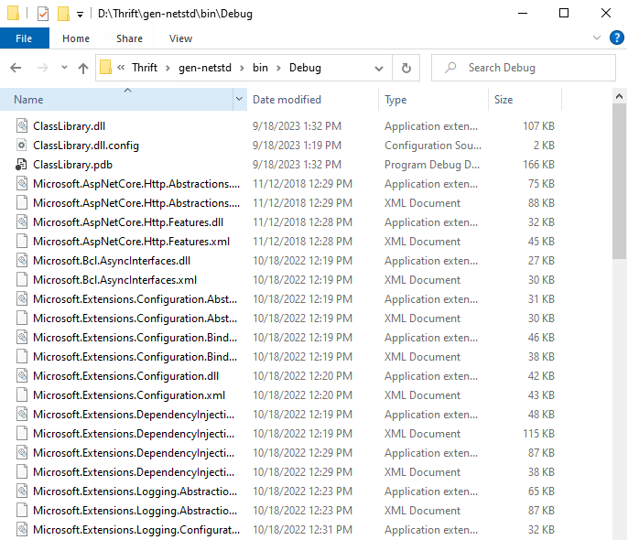Open the Name column filter dropdown

click(x=240, y=99)
